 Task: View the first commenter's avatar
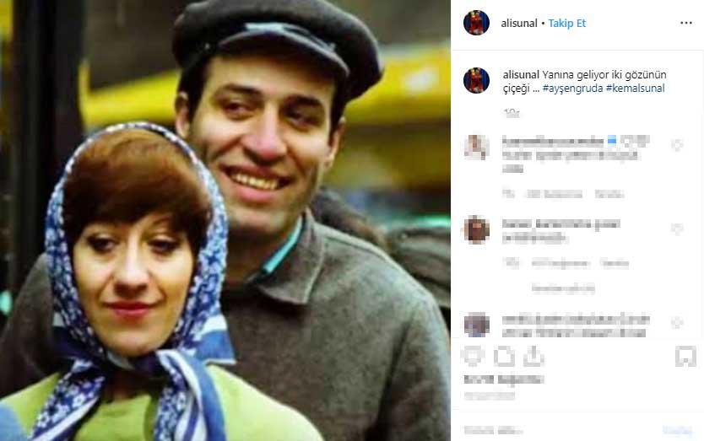(x=476, y=148)
